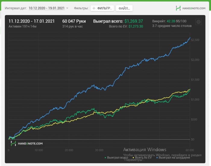Expand the date interval dropdown arrow
The width and height of the screenshot is (211, 166).
point(67,8)
